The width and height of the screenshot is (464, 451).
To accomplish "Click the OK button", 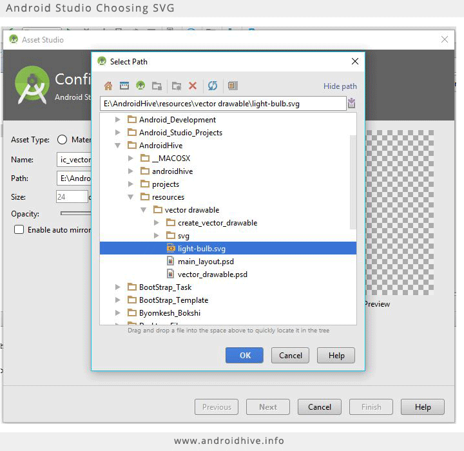I will pos(244,355).
